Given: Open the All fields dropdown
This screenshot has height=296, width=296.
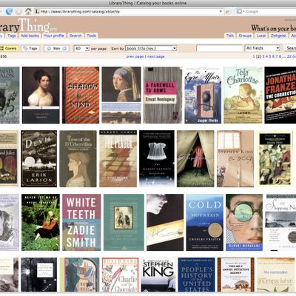Looking at the screenshot, I should [263, 48].
